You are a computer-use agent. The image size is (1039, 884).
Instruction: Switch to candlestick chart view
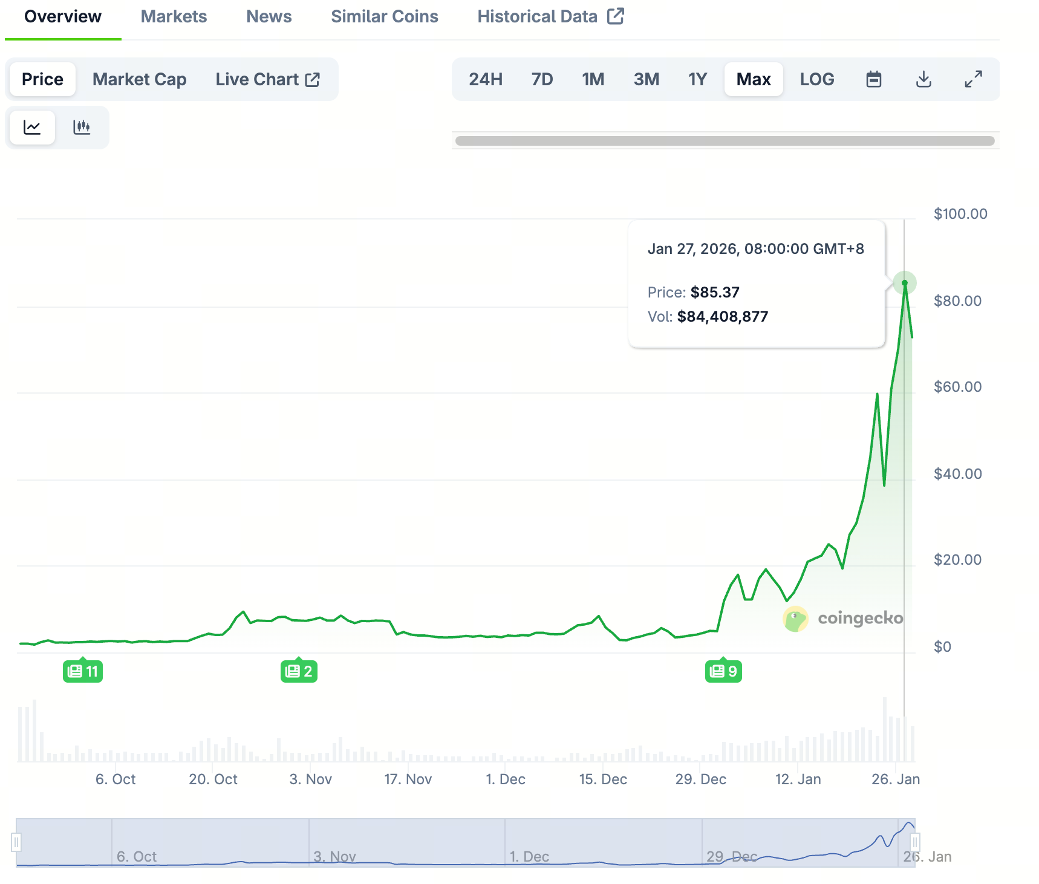pyautogui.click(x=83, y=127)
